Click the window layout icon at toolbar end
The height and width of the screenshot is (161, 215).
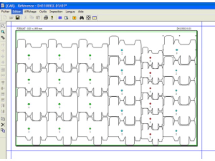coord(95,17)
